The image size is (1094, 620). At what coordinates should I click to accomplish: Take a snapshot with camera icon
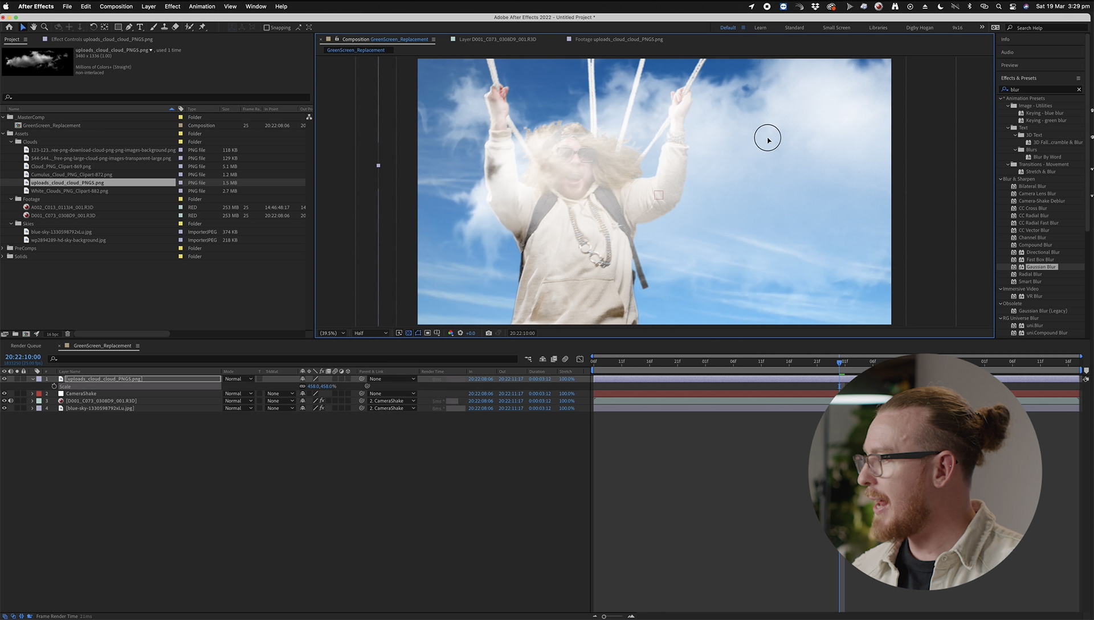pyautogui.click(x=488, y=333)
